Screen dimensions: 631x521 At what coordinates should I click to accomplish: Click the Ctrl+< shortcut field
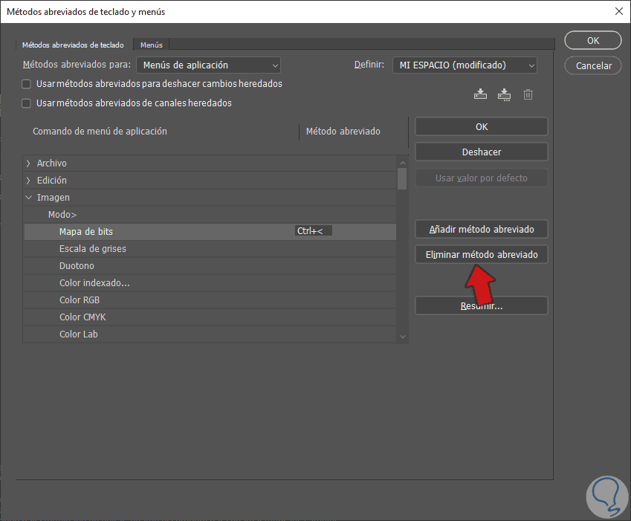point(314,231)
